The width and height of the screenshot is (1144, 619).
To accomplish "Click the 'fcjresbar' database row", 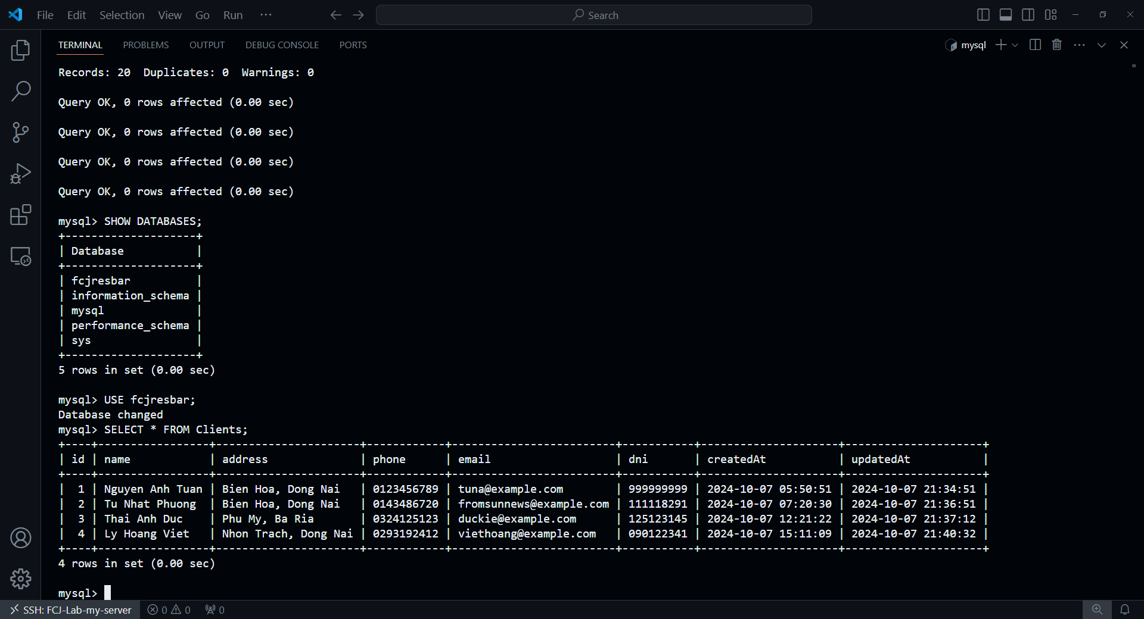I will coord(101,280).
